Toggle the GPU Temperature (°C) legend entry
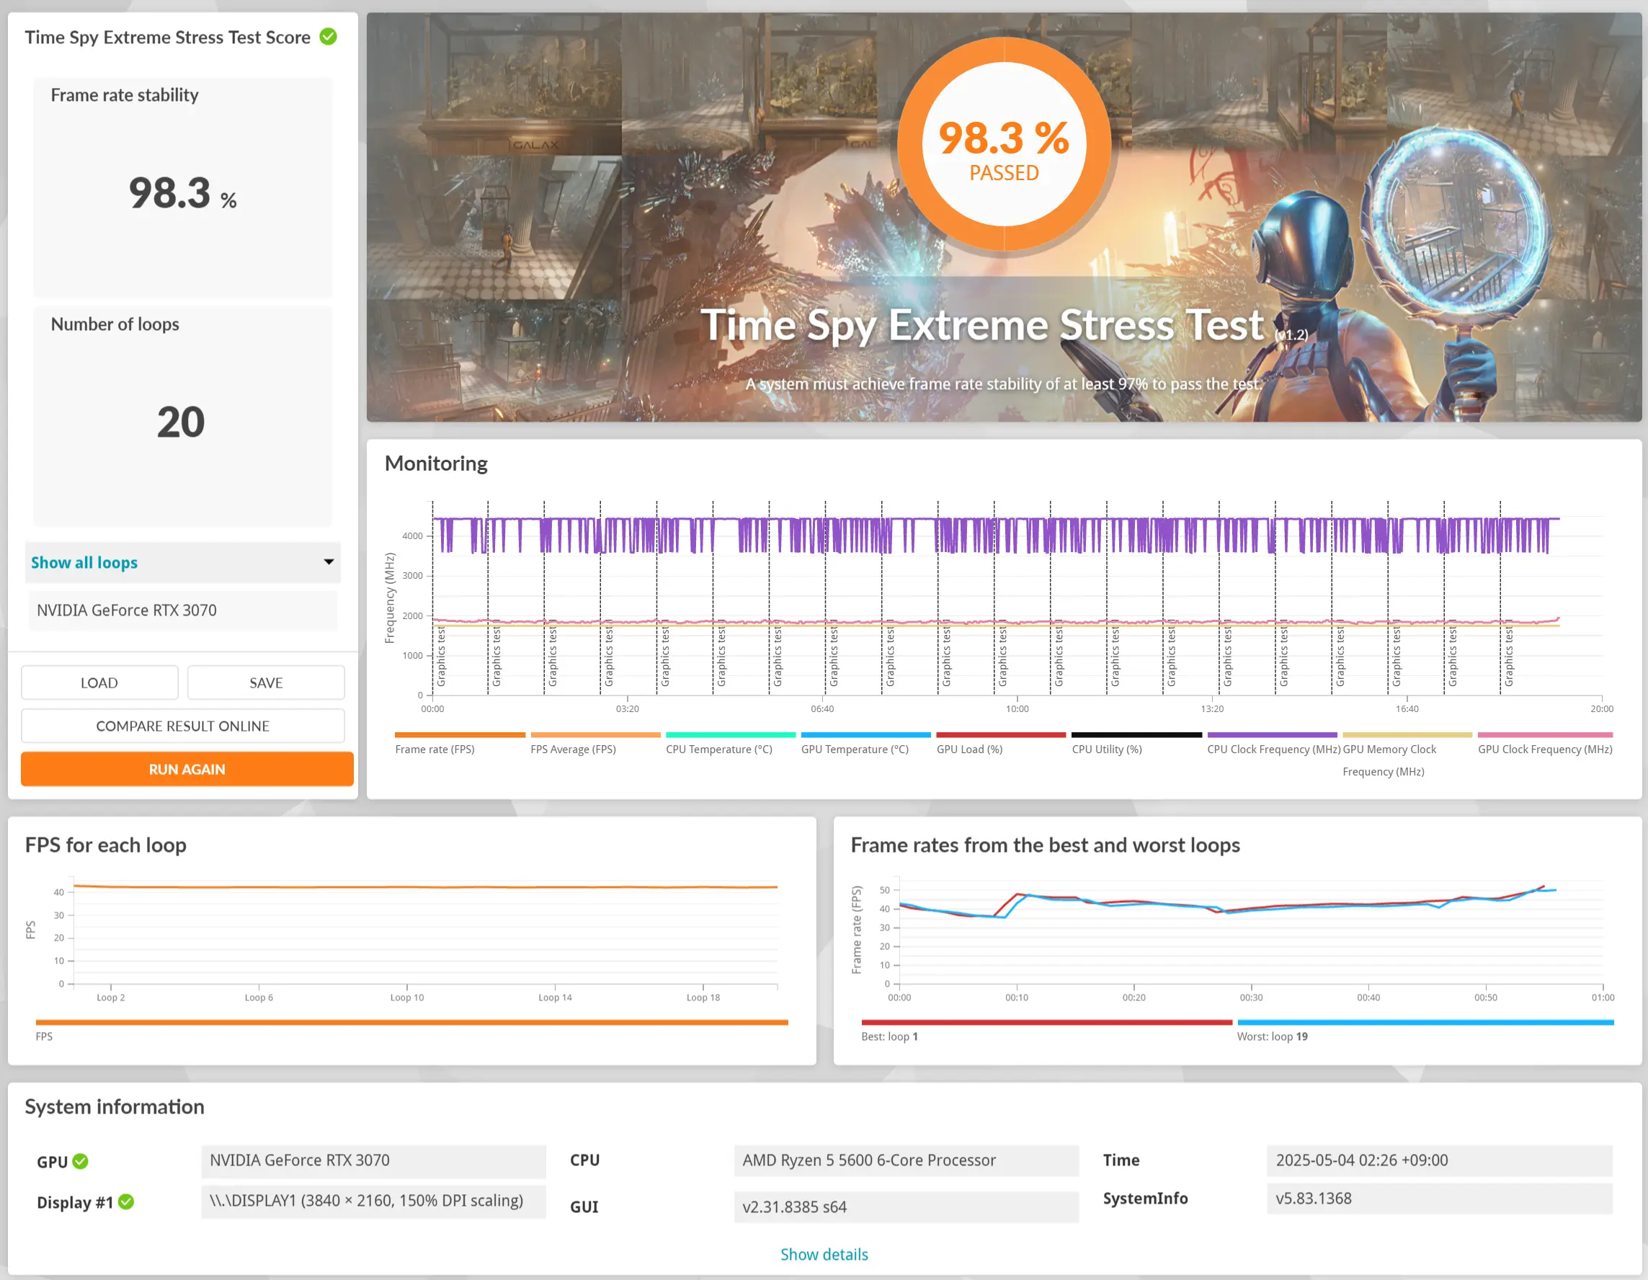Image resolution: width=1648 pixels, height=1280 pixels. (x=865, y=742)
